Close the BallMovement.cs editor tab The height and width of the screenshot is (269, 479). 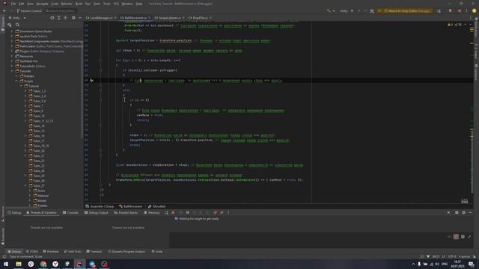tap(150, 18)
